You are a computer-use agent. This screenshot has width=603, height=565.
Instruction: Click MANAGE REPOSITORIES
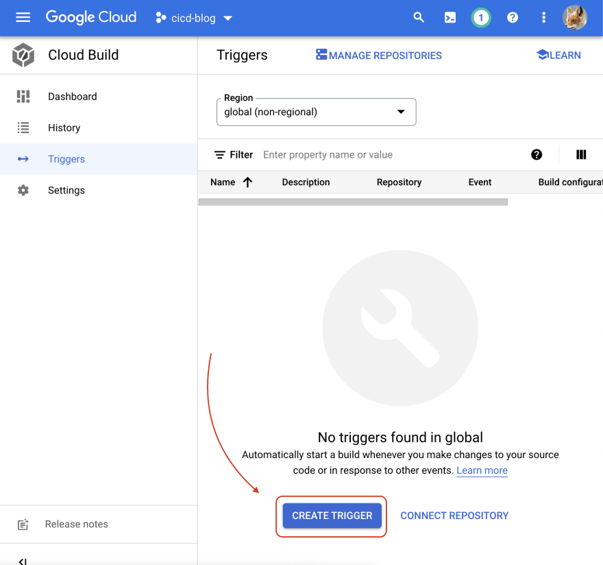pyautogui.click(x=378, y=56)
